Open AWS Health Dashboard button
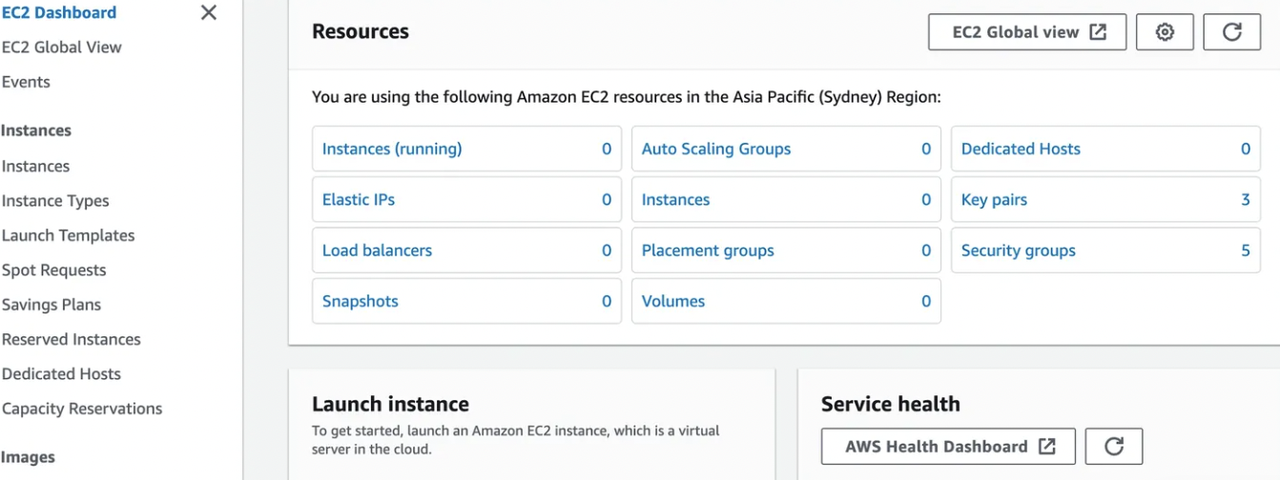 948,446
